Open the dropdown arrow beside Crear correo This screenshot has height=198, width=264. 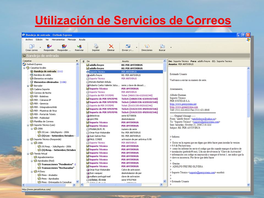click(x=40, y=47)
